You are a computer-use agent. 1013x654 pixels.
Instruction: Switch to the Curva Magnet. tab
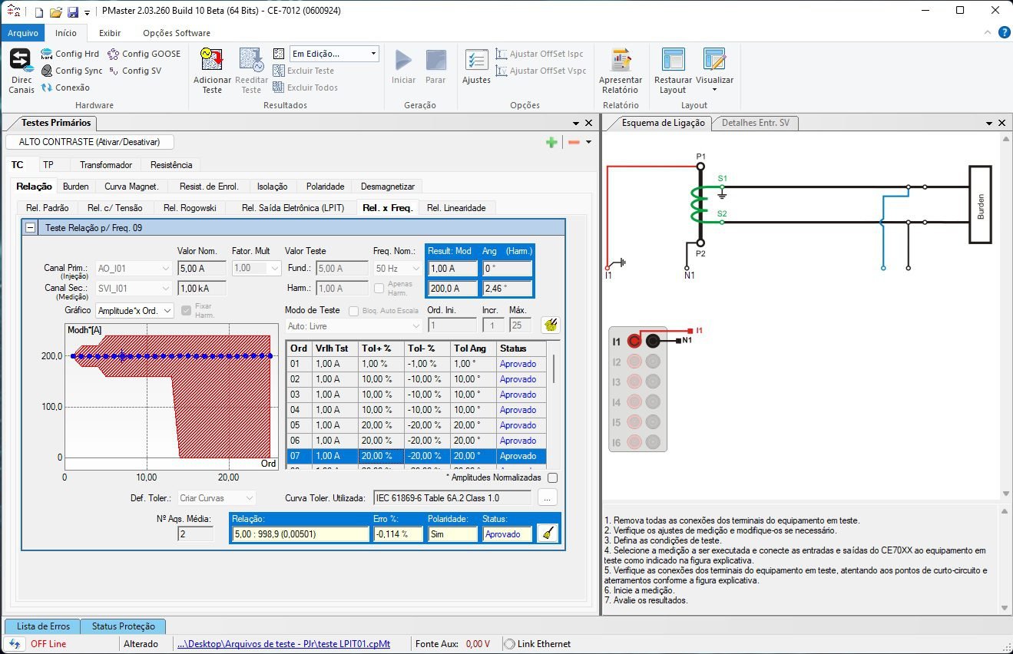point(131,187)
